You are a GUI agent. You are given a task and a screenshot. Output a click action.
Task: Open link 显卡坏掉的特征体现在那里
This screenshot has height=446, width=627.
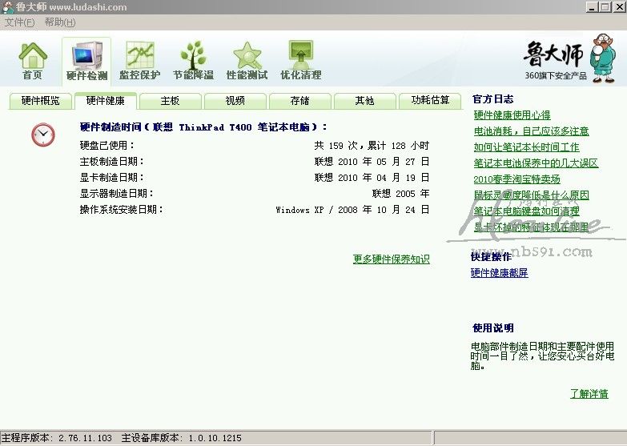click(x=531, y=227)
